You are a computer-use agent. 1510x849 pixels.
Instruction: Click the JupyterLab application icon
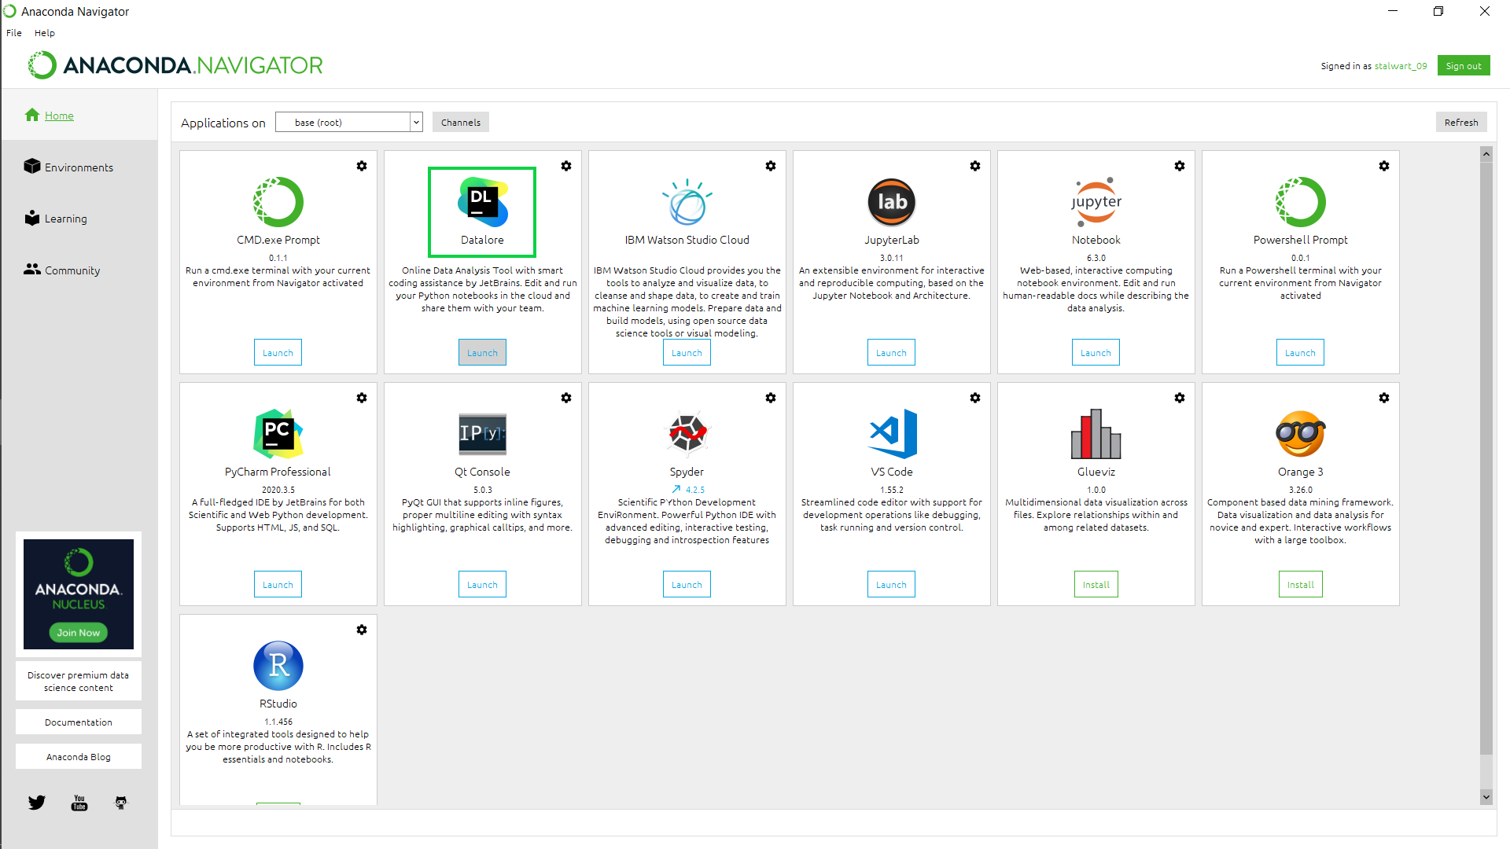click(892, 202)
